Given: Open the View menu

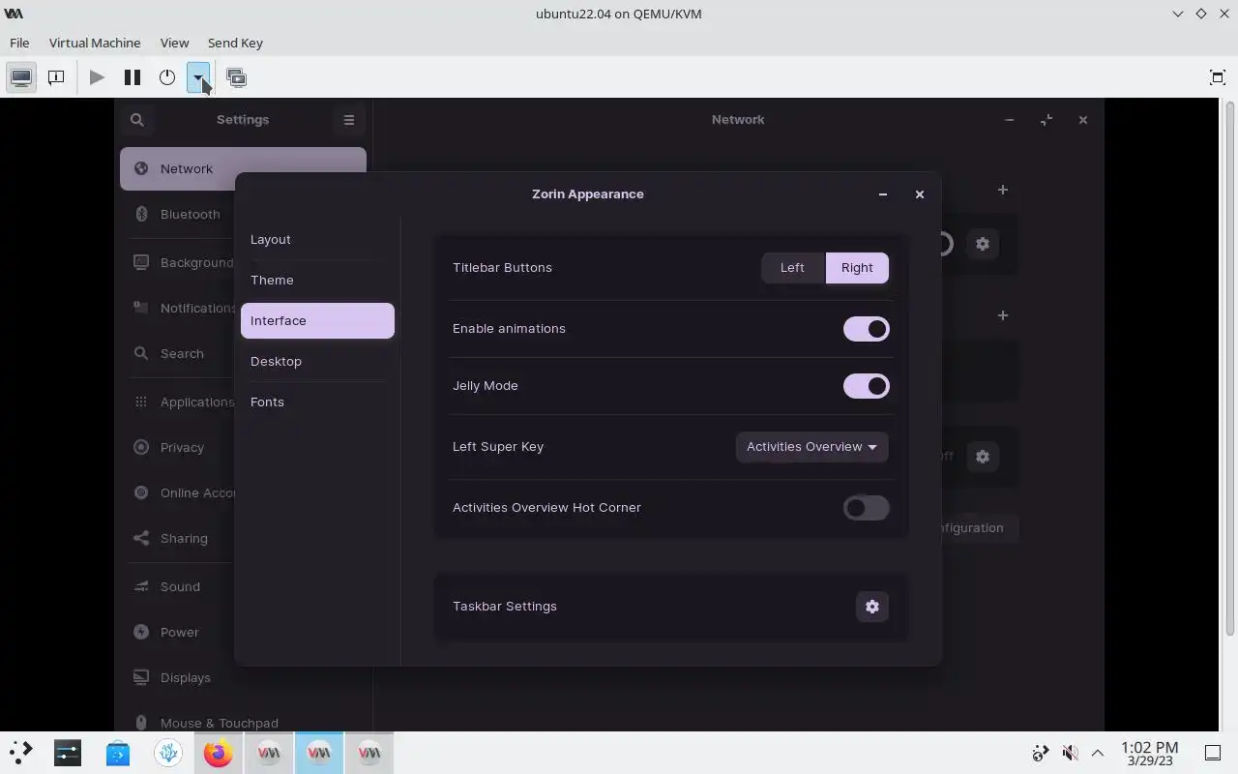Looking at the screenshot, I should pyautogui.click(x=174, y=43).
